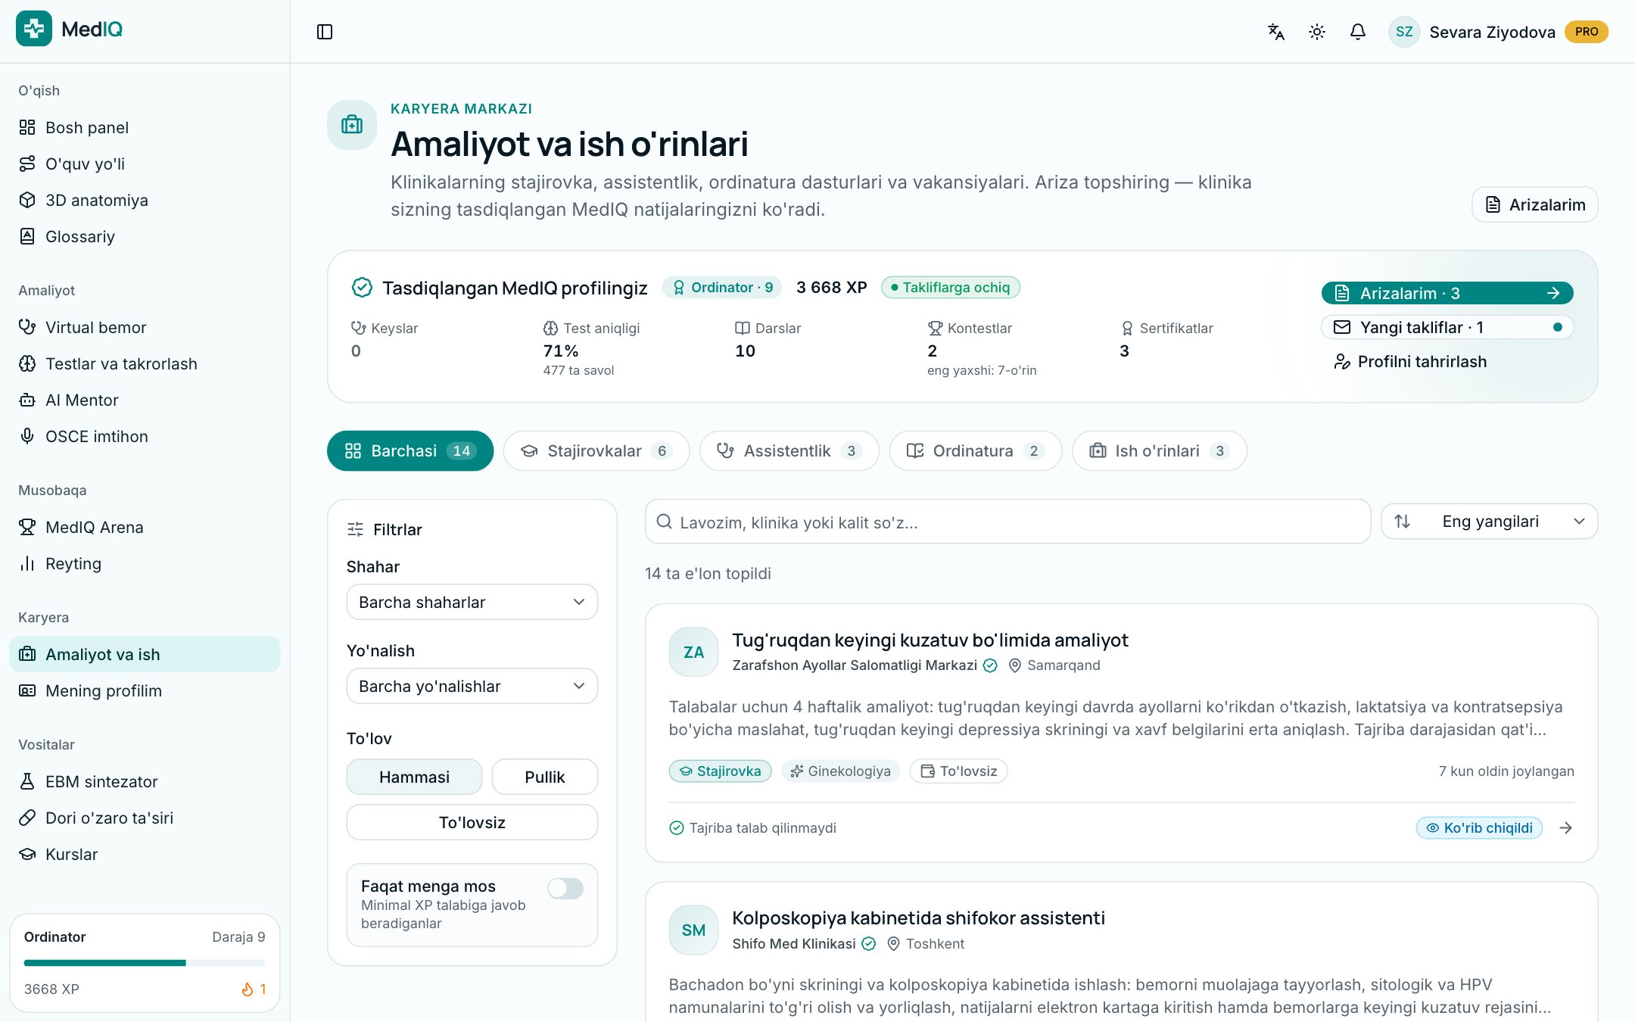Screen dimensions: 1635x1022
Task: Click Profilni tahrirlash
Action: coord(1411,362)
